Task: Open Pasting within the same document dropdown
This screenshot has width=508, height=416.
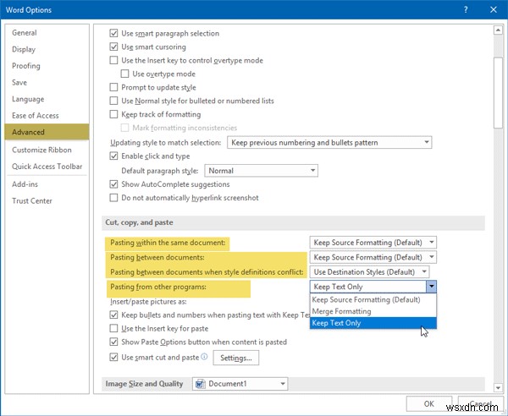Action: [x=373, y=243]
